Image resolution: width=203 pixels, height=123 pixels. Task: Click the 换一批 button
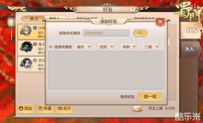tap(150, 96)
